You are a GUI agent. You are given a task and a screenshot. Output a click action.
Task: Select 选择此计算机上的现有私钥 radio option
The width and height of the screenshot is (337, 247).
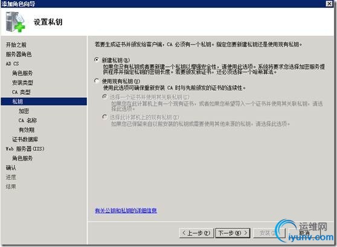click(x=104, y=117)
